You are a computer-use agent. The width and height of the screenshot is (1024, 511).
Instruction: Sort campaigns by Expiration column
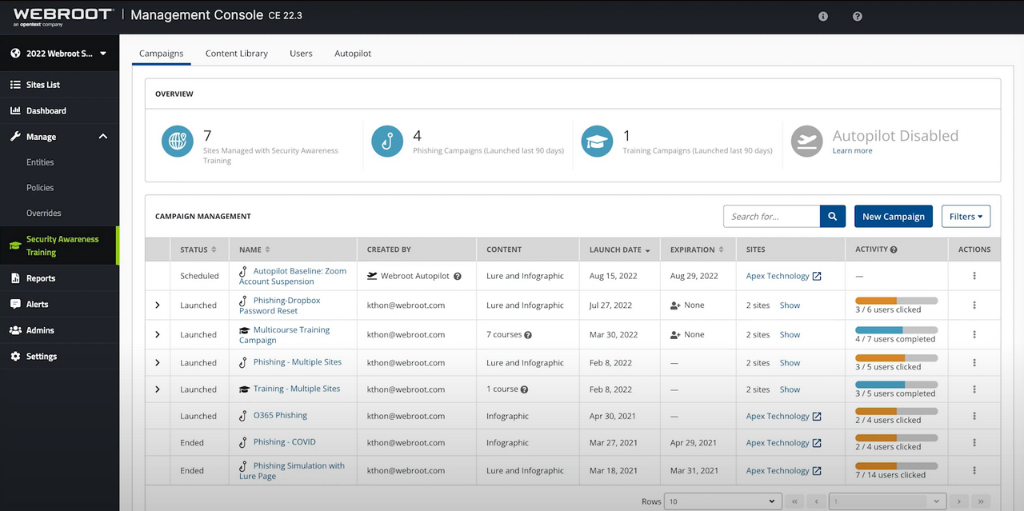point(722,250)
